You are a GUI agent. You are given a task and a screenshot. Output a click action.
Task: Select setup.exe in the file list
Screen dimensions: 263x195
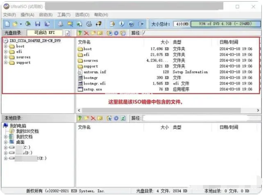[x=92, y=90]
